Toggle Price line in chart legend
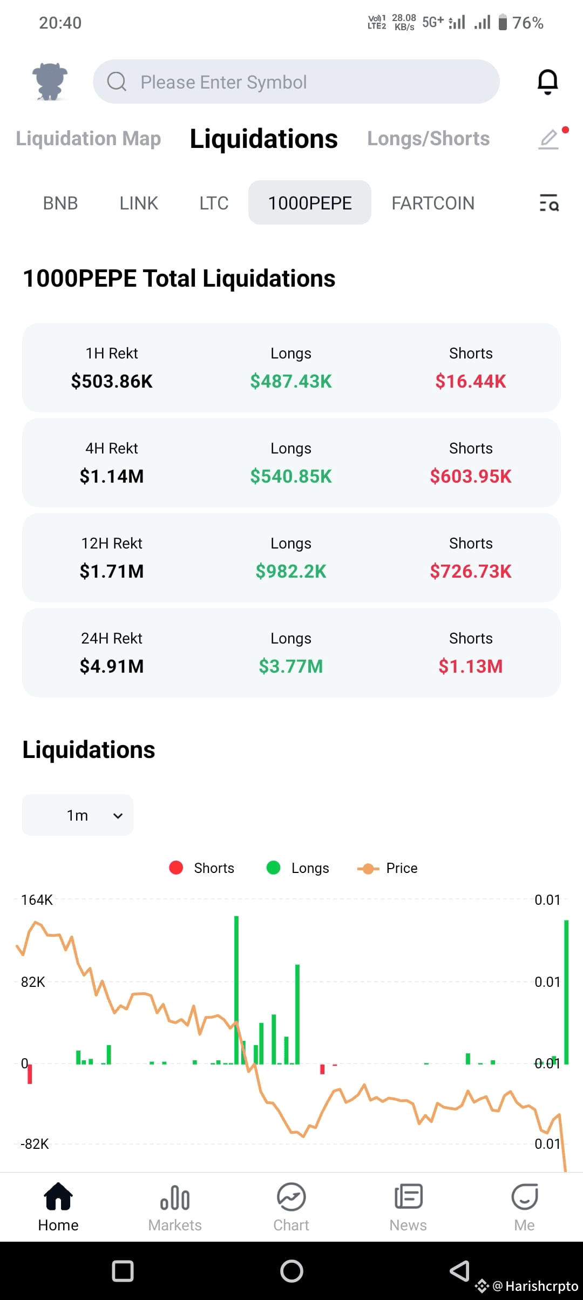 coord(388,868)
